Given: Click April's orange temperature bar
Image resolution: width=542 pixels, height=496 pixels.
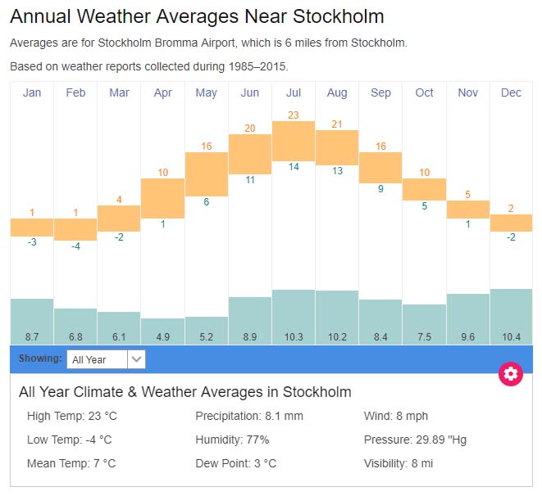Looking at the screenshot, I should click(163, 198).
